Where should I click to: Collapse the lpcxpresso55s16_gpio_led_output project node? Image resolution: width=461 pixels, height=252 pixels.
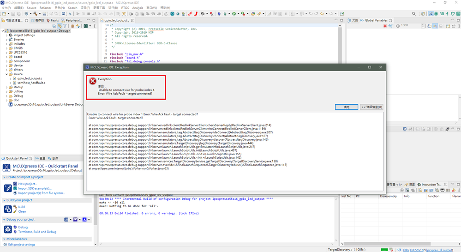coord(3,30)
